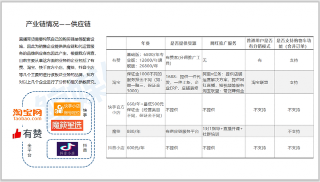Image resolution: width=320 pixels, height=182 pixels.
Task: Select the 是否提供货源 column header
Action: [183, 43]
